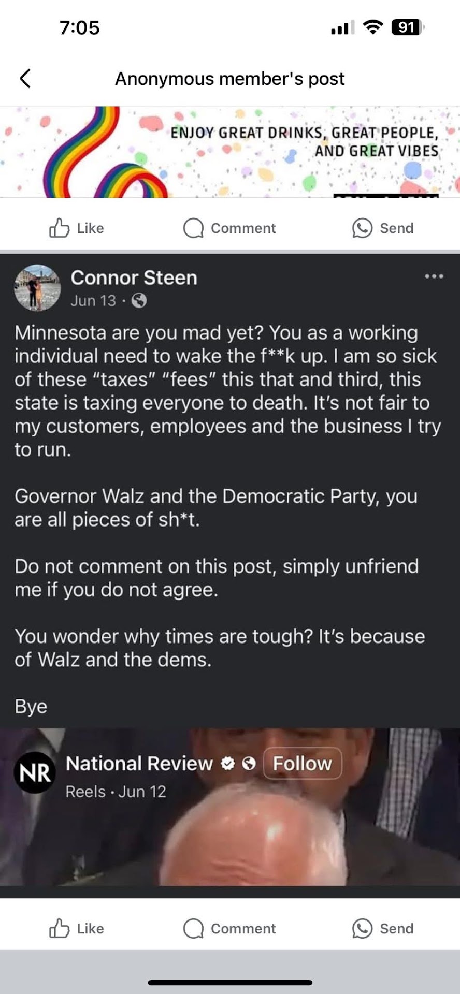The image size is (460, 994).
Task: Open Connor Steen's profile by name
Action: (x=134, y=278)
